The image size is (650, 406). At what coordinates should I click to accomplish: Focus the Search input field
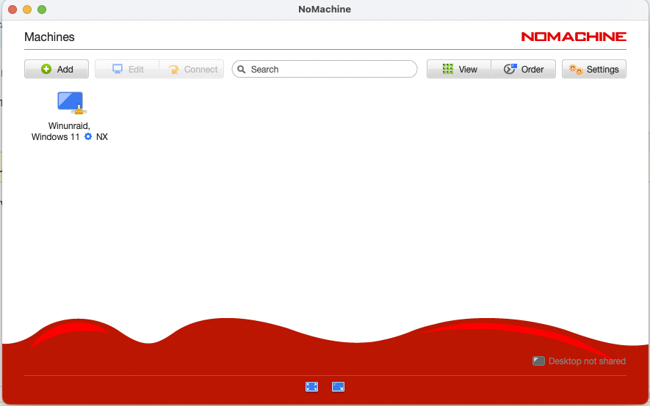tap(325, 69)
